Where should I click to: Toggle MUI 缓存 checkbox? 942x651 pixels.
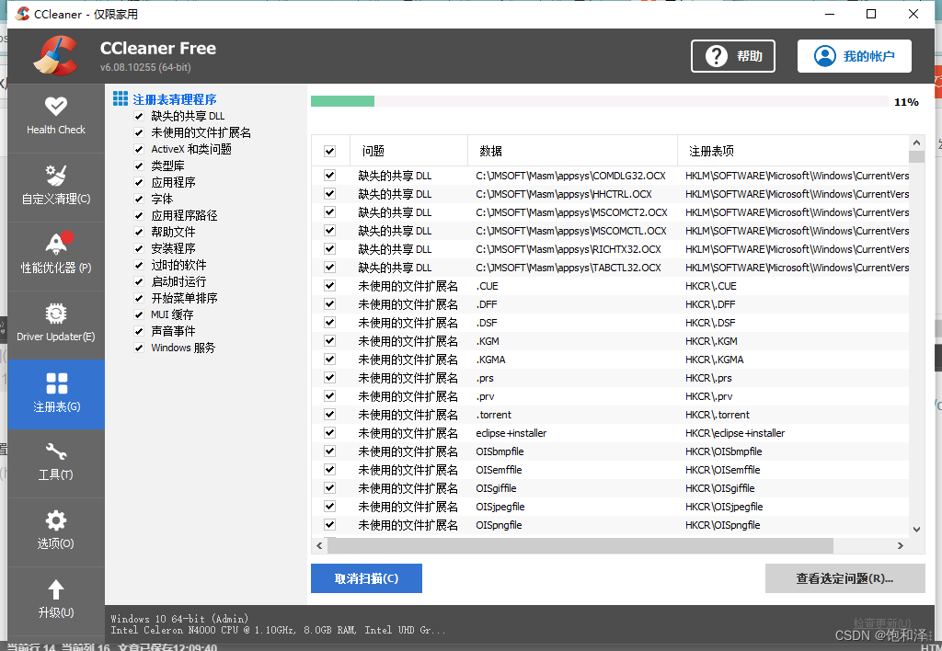[139, 314]
